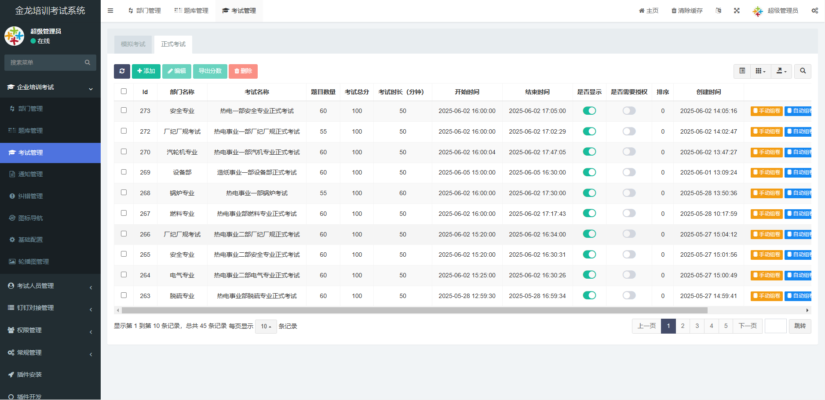Click the page number jump input box
Viewport: 825px width, 400px height.
tap(776, 326)
